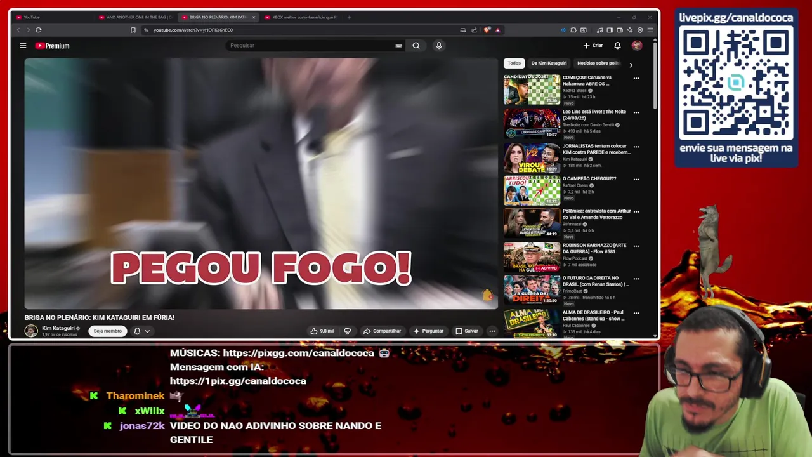The width and height of the screenshot is (812, 457).
Task: Open options for ROBINSON FARINAZZO video
Action: click(636, 246)
